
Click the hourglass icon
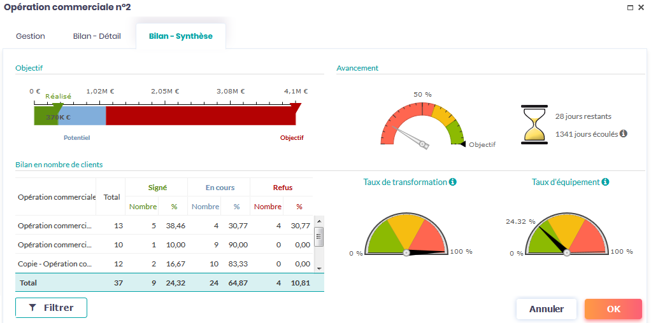pyautogui.click(x=534, y=124)
